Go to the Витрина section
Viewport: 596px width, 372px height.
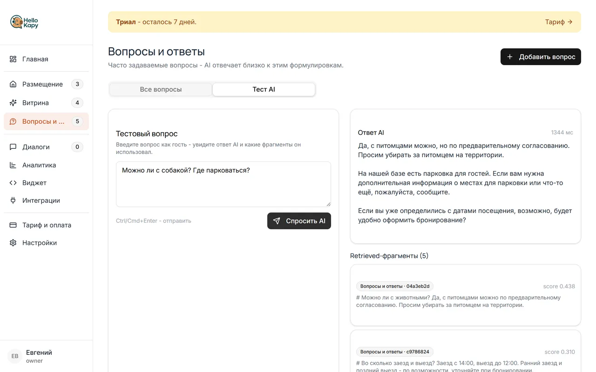(46, 103)
